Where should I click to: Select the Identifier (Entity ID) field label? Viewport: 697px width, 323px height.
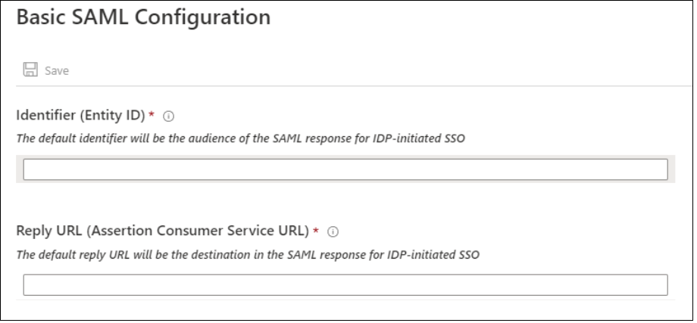pos(80,115)
